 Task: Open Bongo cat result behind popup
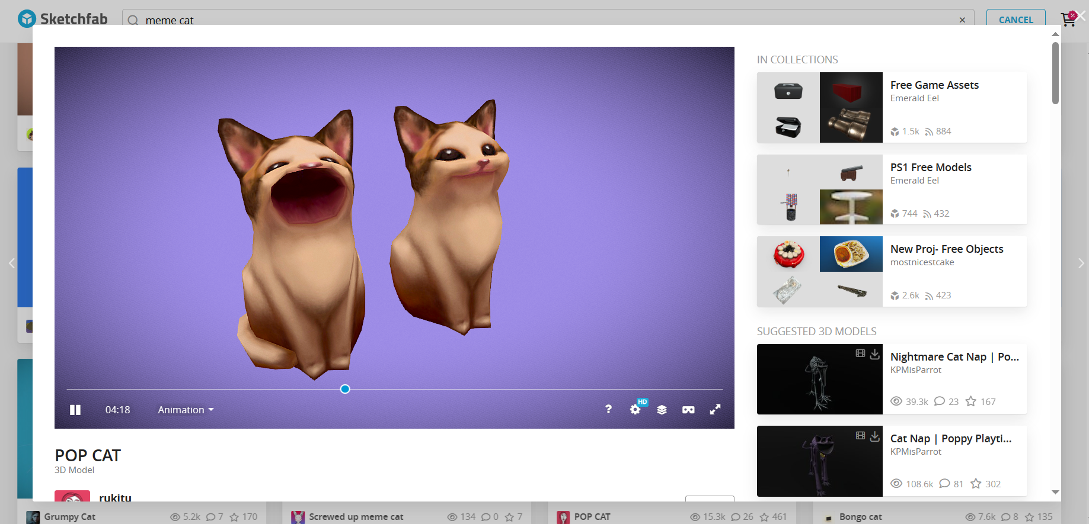pyautogui.click(x=861, y=517)
